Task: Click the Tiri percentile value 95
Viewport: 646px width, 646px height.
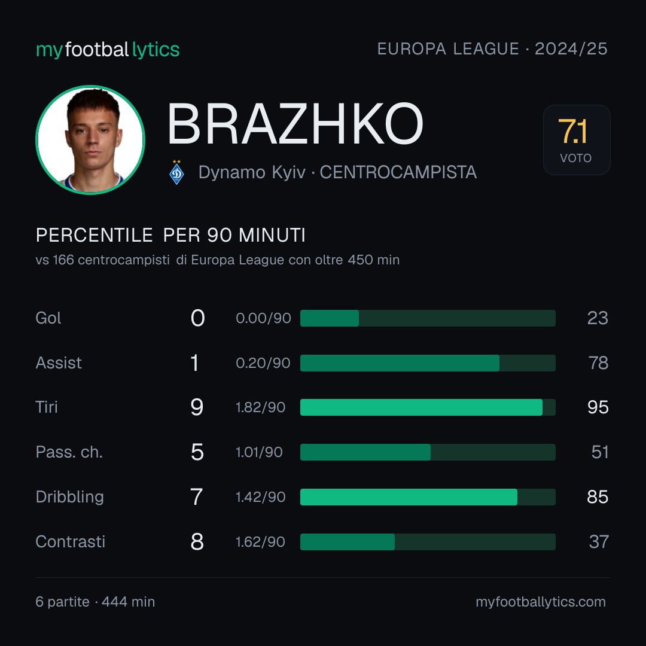Action: pyautogui.click(x=598, y=407)
